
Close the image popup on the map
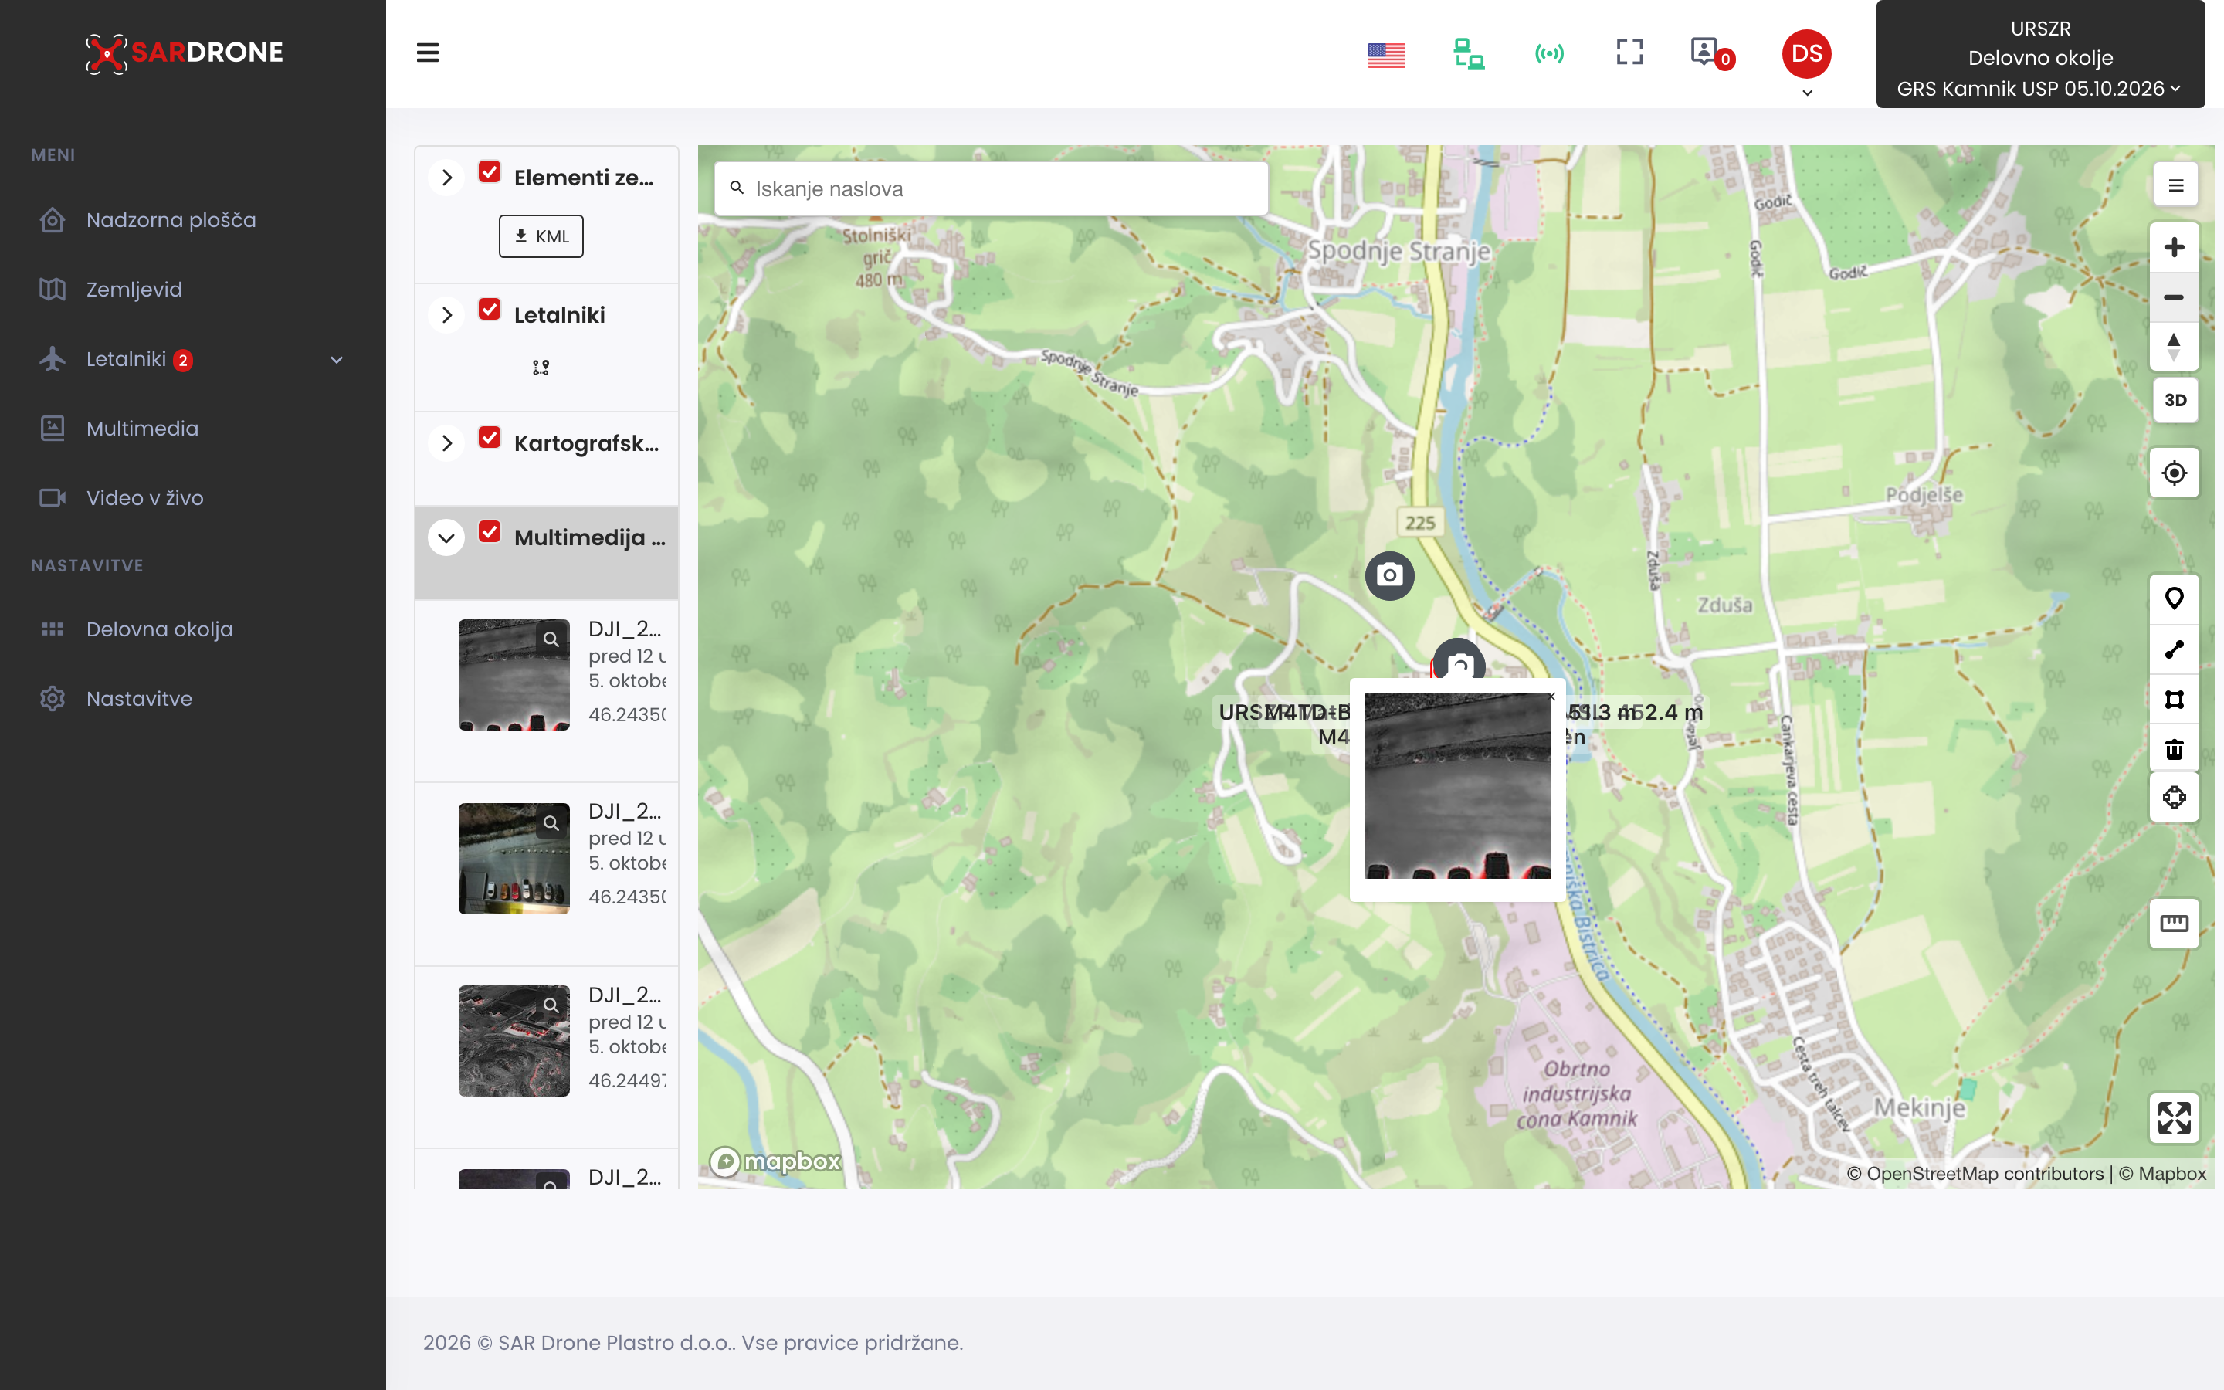point(1552,696)
